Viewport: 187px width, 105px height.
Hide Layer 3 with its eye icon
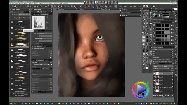click(x=154, y=77)
